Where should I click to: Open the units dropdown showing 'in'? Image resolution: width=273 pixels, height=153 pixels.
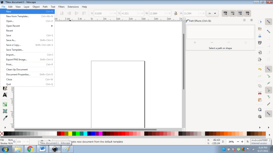(x=212, y=13)
